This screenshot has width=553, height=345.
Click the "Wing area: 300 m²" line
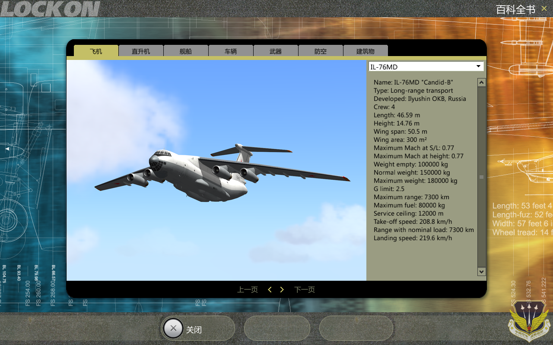click(400, 140)
